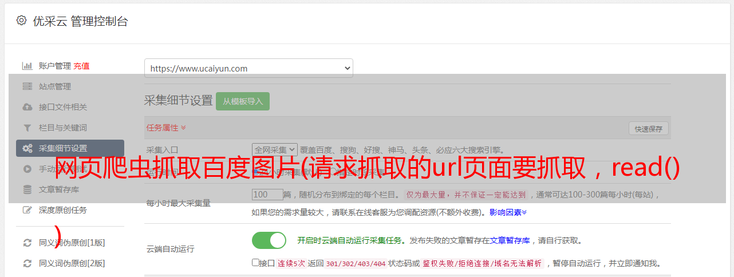Image resolution: width=734 pixels, height=277 pixels.
Task: Check the 接口 checkbox
Action: click(255, 263)
